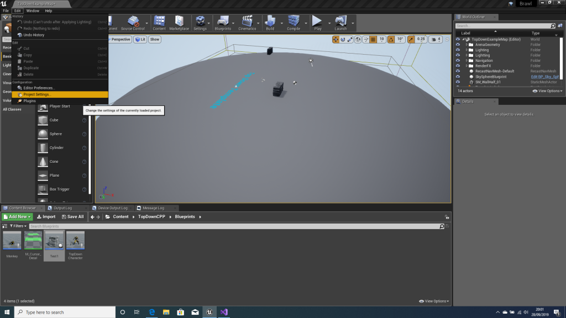566x318 pixels.
Task: Click the Play toolbar icon
Action: pyautogui.click(x=317, y=22)
